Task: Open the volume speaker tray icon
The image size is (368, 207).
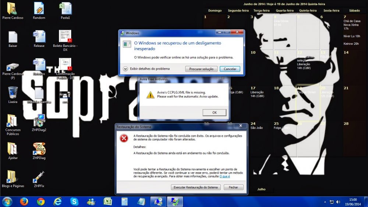Action: [338, 202]
